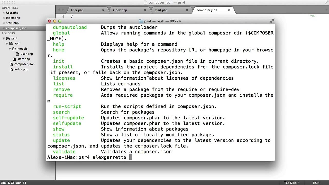Click the terminal prompt input line
This screenshot has width=329, height=185.
[x=160, y=157]
